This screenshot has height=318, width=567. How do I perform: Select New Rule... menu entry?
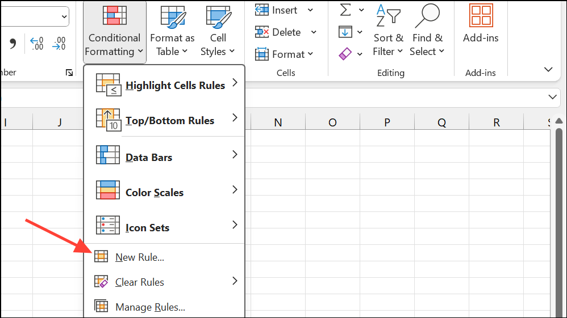(x=139, y=257)
